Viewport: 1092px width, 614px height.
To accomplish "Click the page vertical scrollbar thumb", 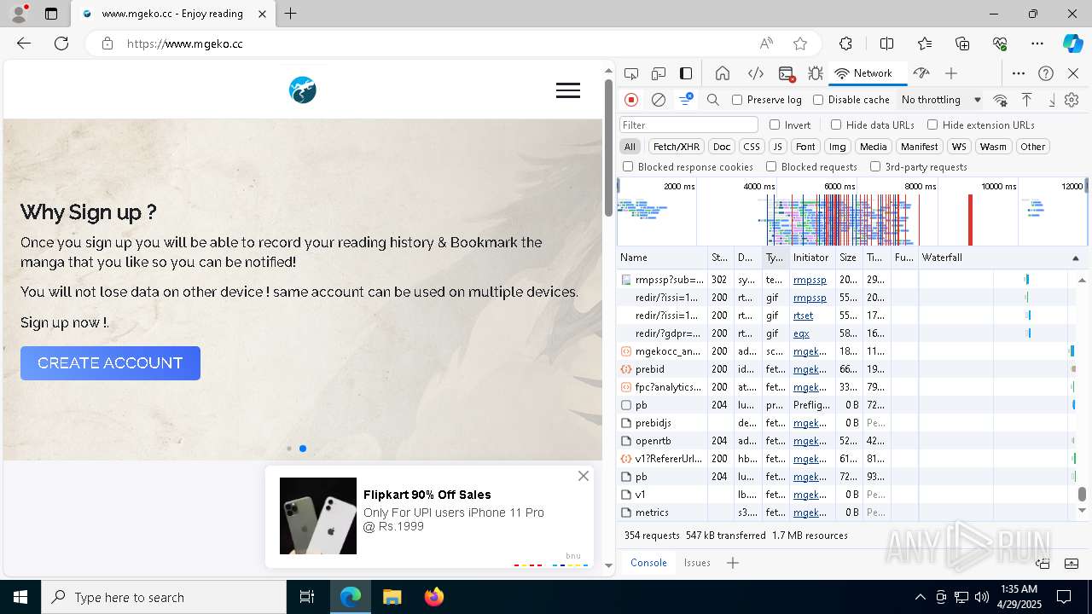I will (x=608, y=148).
